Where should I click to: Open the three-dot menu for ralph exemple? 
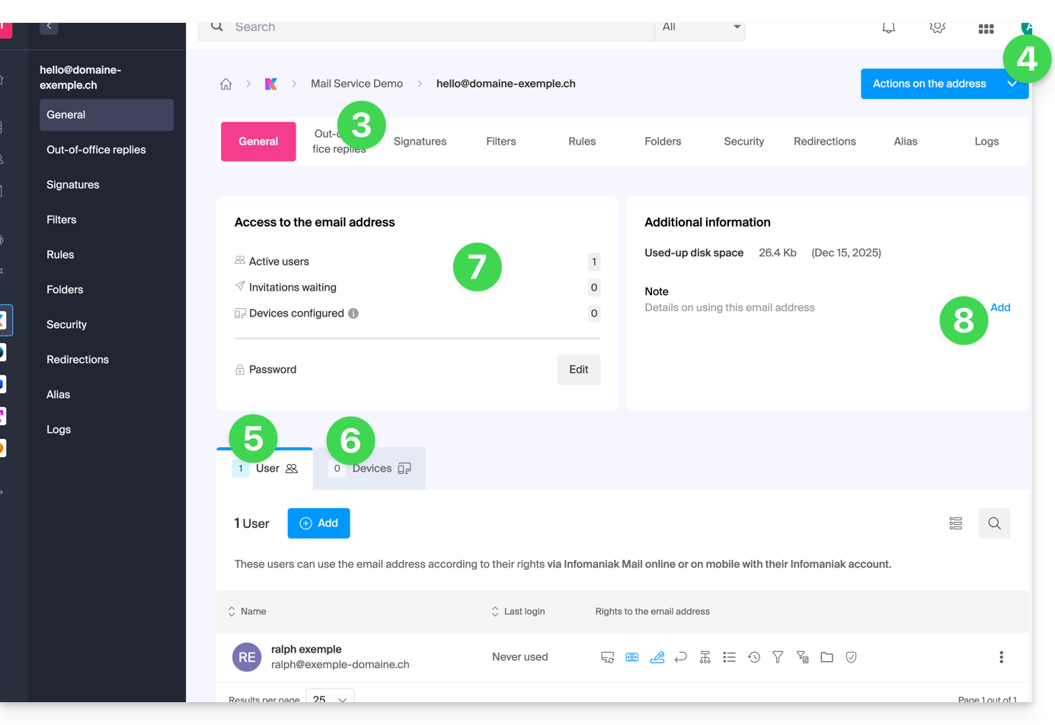click(1001, 657)
